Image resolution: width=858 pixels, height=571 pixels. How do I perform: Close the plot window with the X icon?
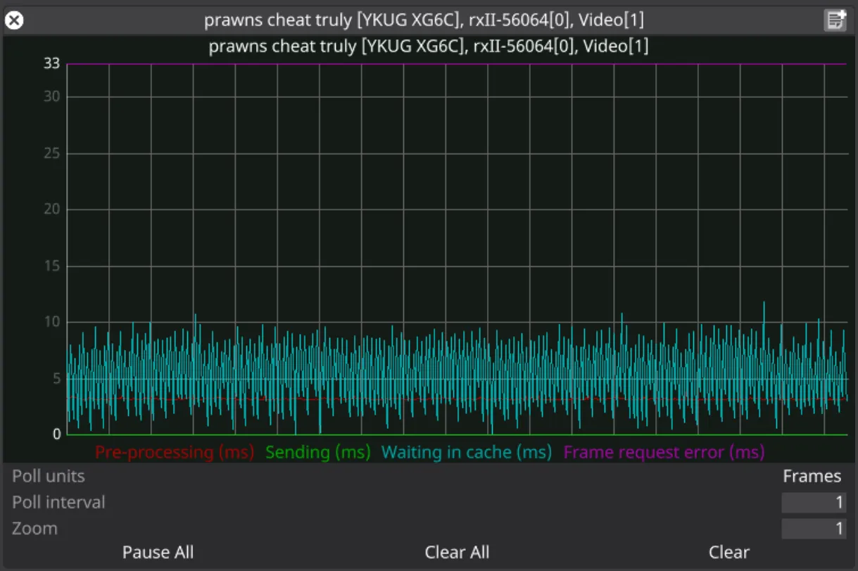pyautogui.click(x=14, y=20)
